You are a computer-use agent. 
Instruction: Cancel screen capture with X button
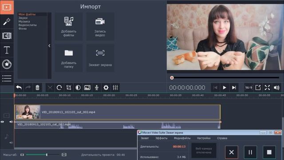tap(232, 152)
